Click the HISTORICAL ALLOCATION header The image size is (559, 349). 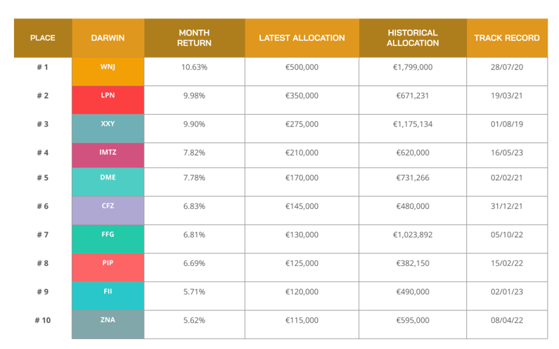click(x=412, y=38)
